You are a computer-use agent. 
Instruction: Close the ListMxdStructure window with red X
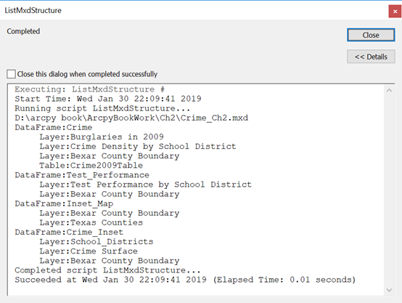click(x=395, y=12)
